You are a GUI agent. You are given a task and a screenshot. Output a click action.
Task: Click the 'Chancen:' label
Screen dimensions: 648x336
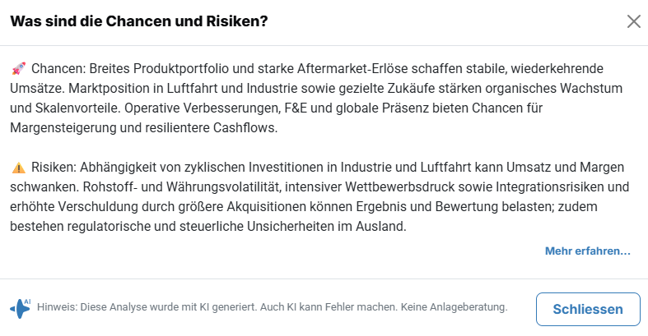pyautogui.click(x=58, y=68)
